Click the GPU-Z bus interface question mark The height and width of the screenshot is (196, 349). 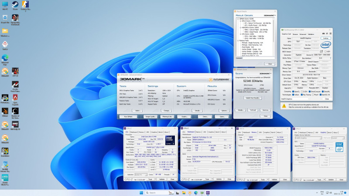click(x=331, y=58)
